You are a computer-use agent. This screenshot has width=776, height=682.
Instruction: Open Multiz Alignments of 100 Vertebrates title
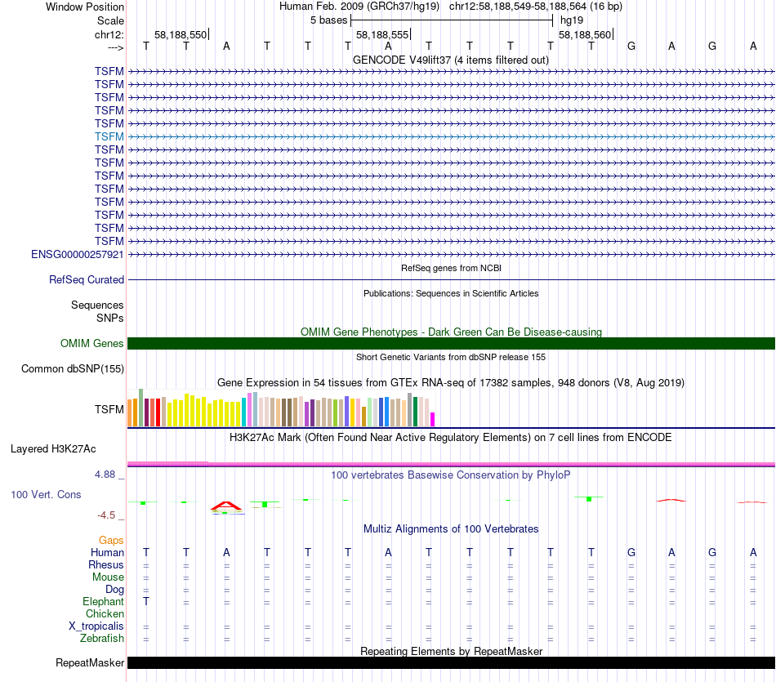click(451, 529)
